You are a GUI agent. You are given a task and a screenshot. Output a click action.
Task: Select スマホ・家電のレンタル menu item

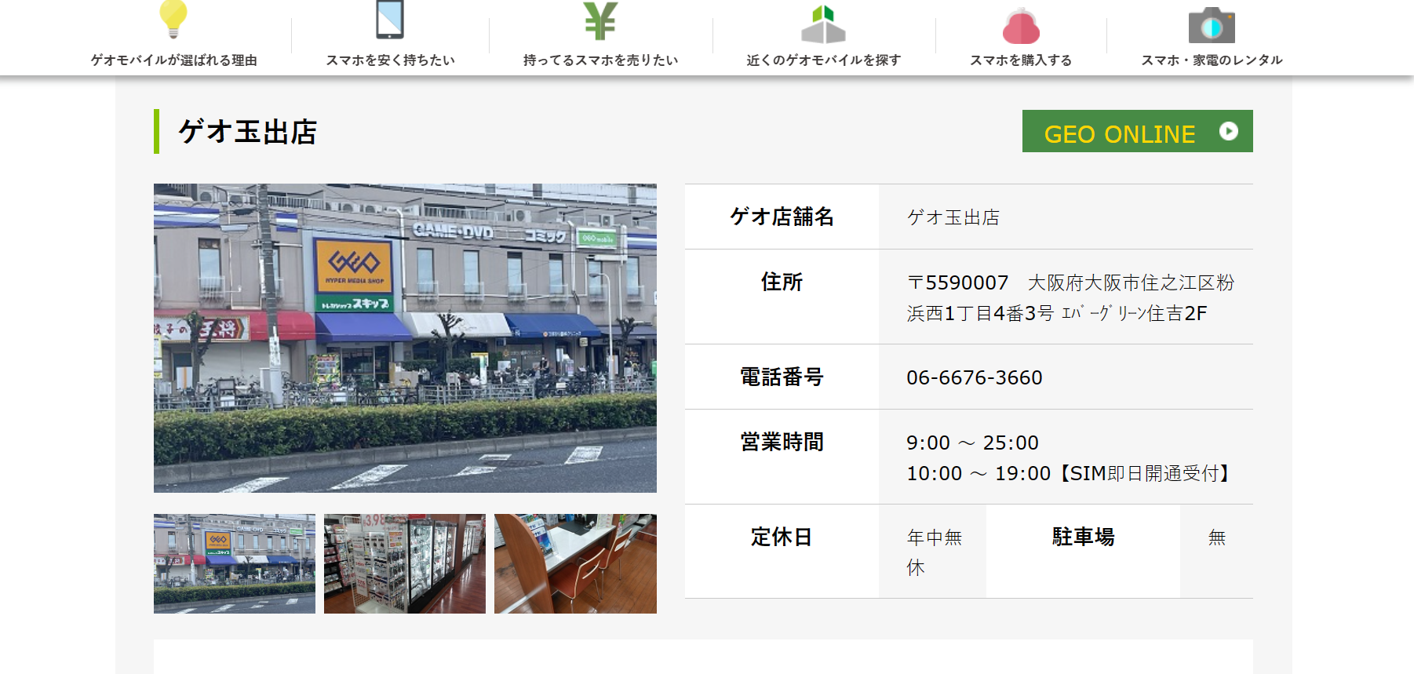[x=1212, y=60]
